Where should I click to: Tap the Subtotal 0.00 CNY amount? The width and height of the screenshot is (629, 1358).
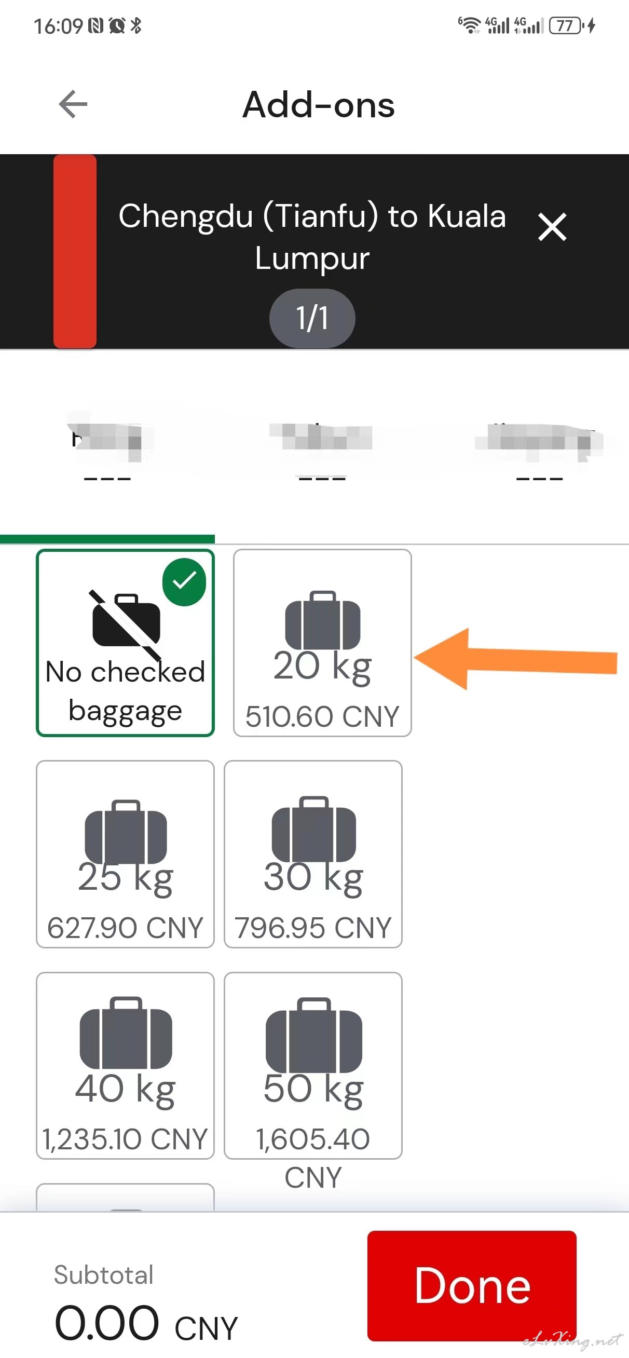[146, 1323]
